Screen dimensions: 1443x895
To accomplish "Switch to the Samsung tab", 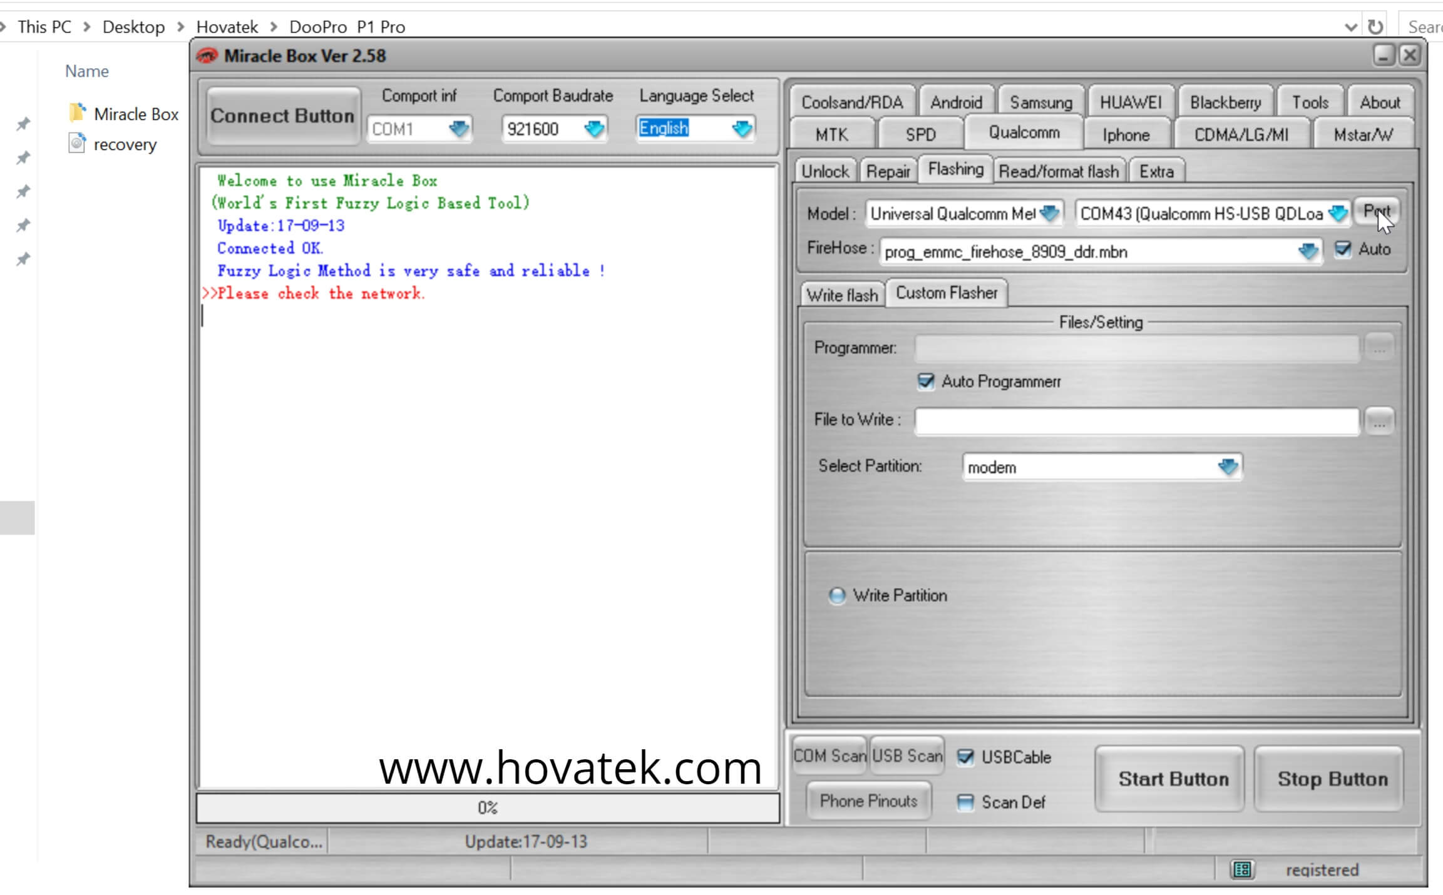I will pyautogui.click(x=1040, y=102).
